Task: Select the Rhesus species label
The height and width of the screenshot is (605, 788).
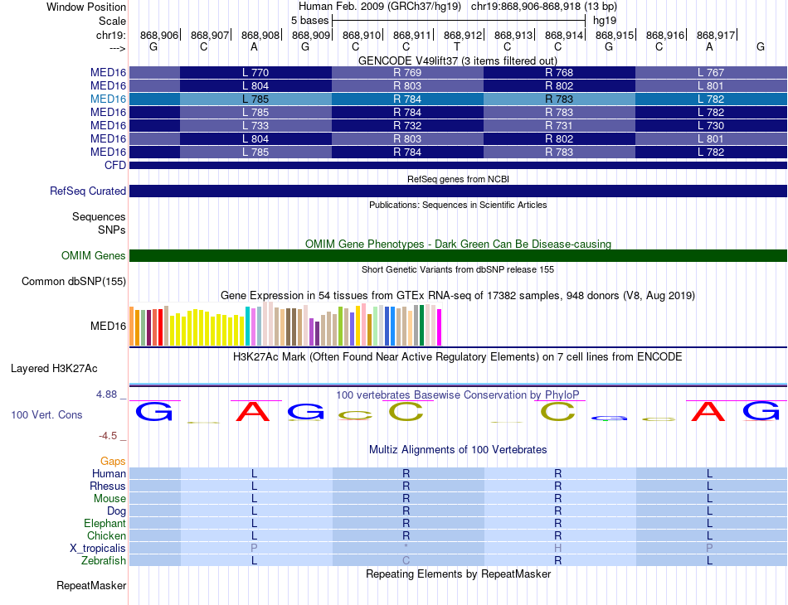Action: (x=108, y=486)
